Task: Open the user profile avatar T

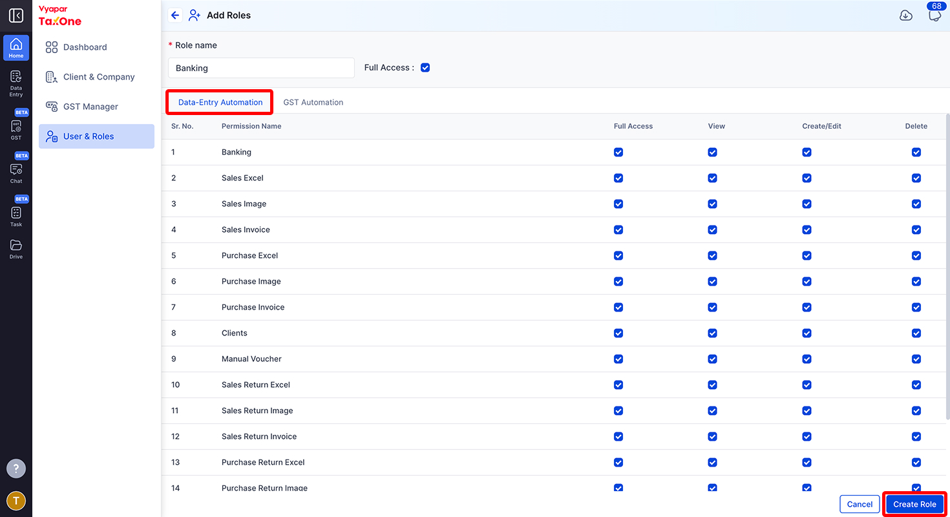Action: [16, 501]
